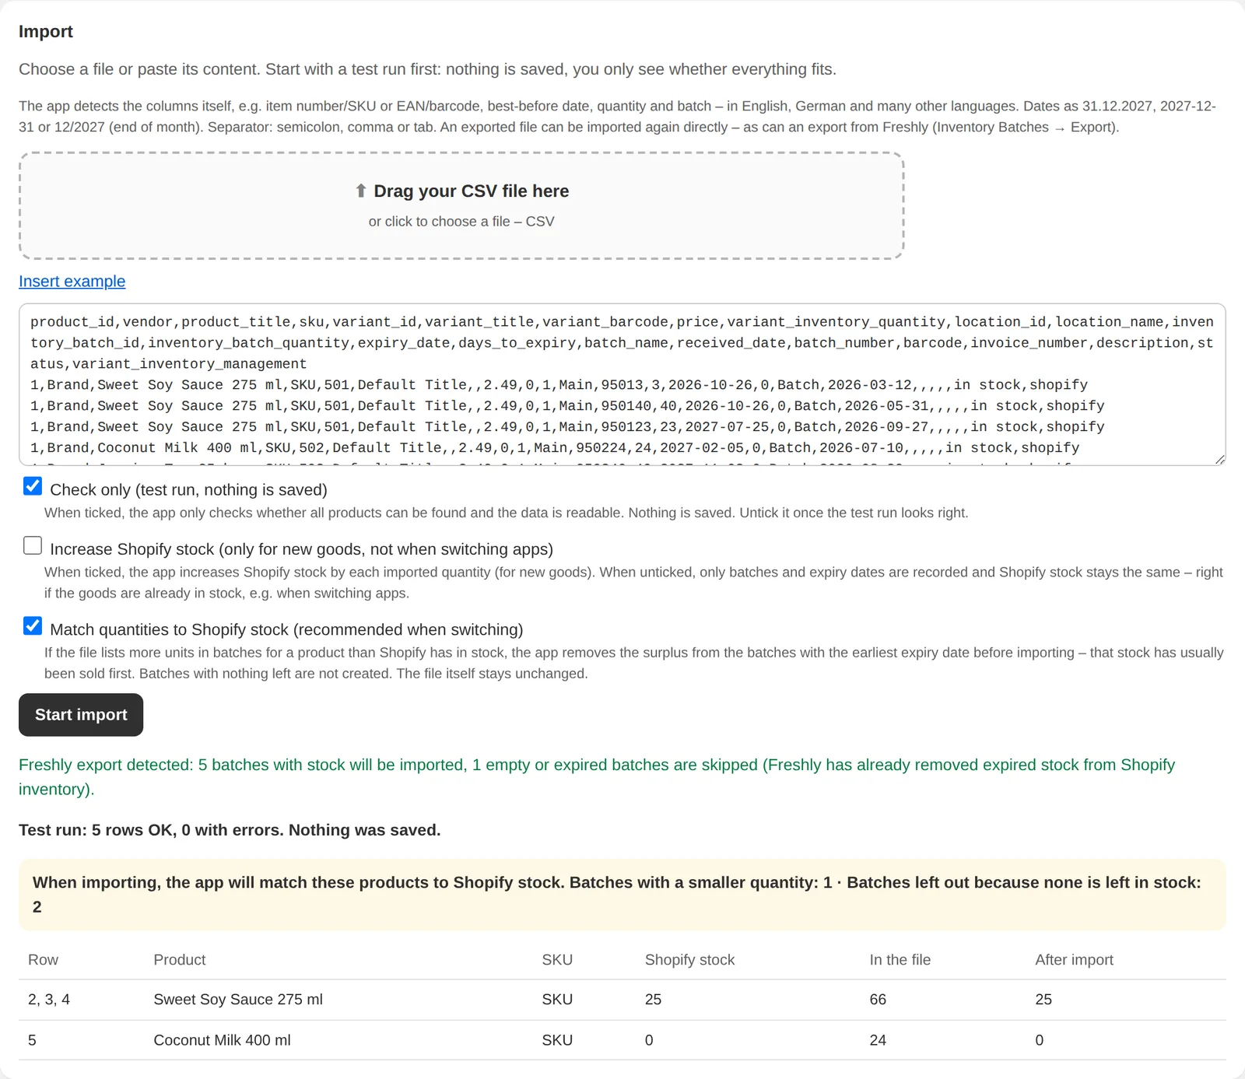Click 'Increase Shopify stock' label text
The image size is (1245, 1079).
(x=301, y=549)
